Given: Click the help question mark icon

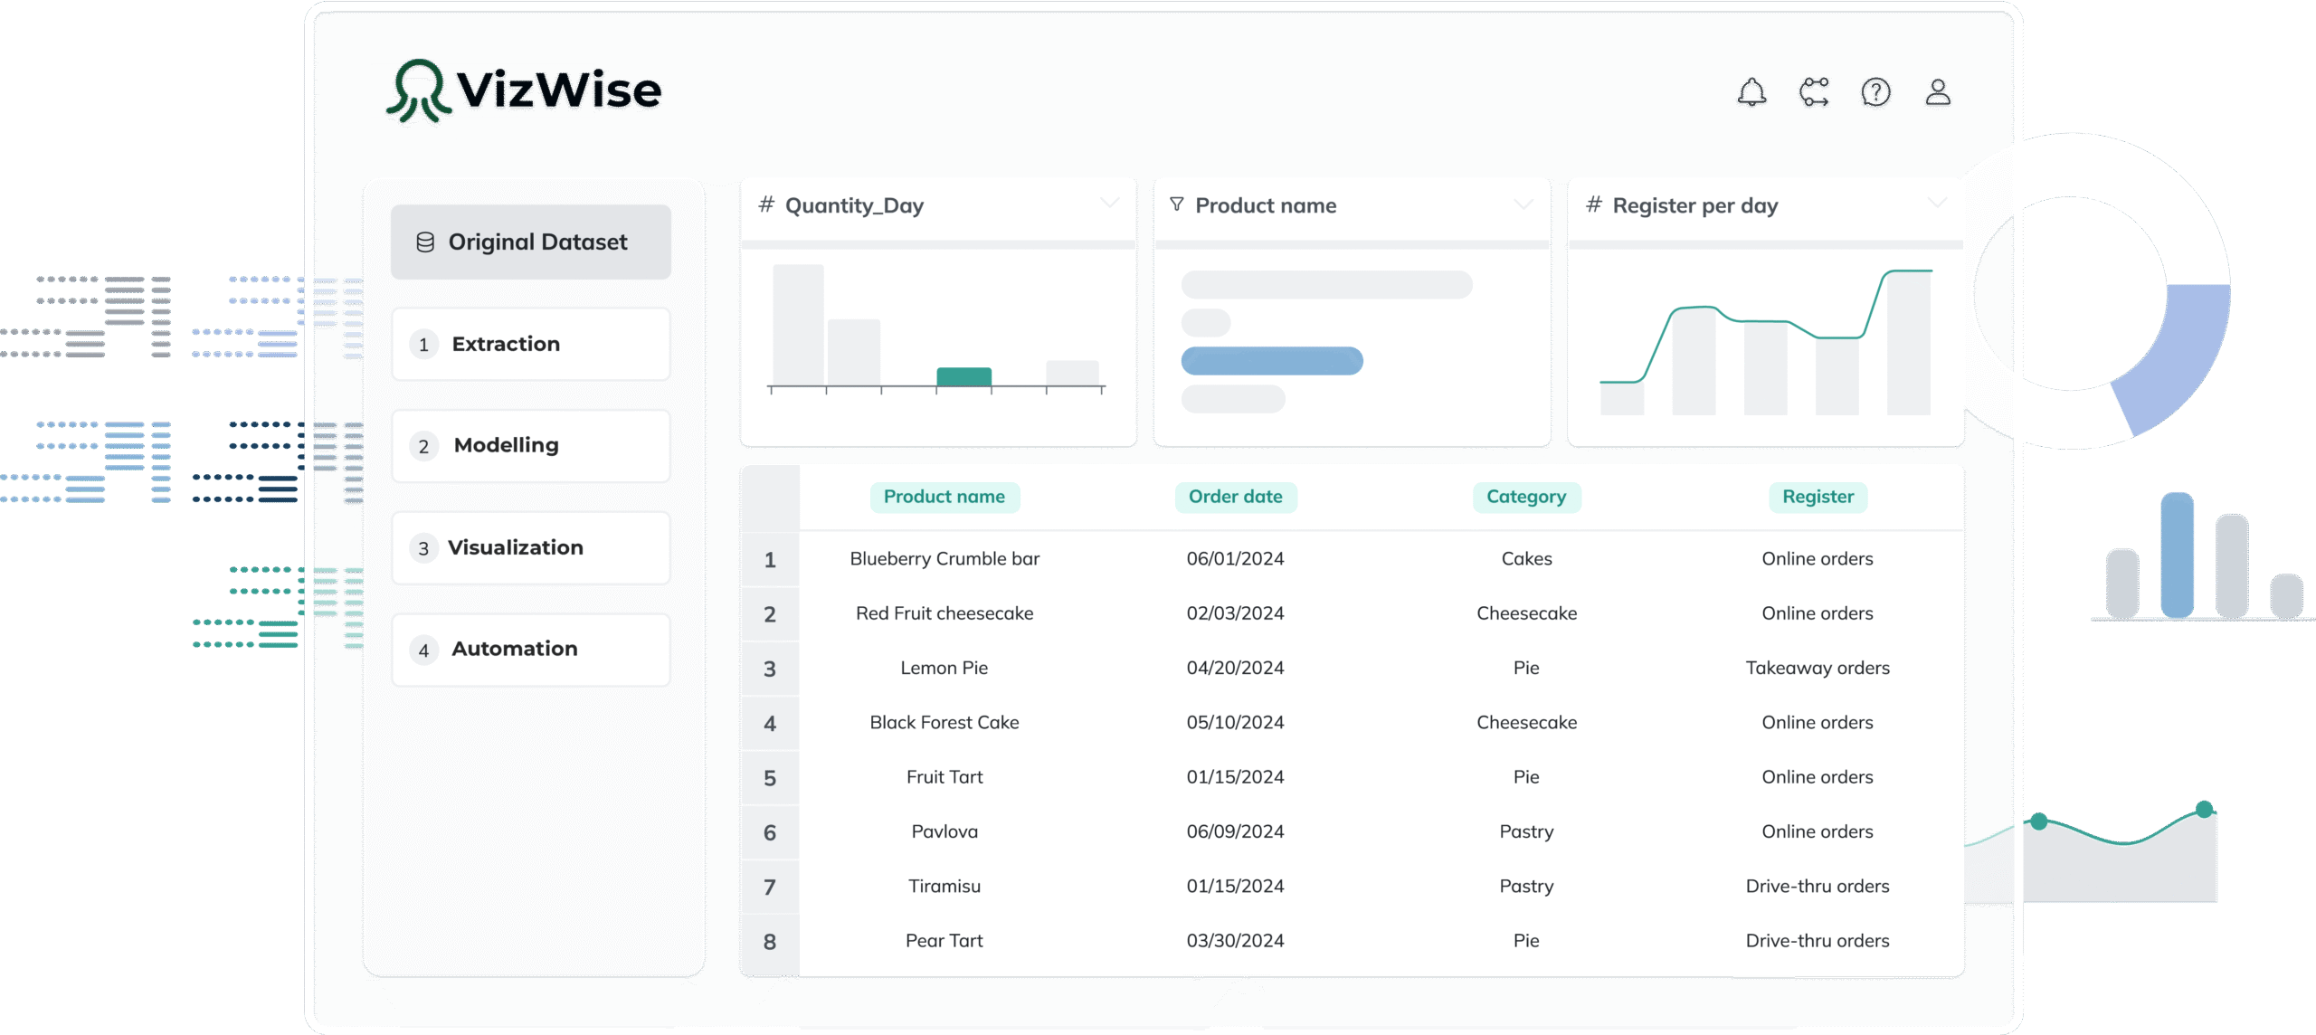Looking at the screenshot, I should pyautogui.click(x=1875, y=92).
